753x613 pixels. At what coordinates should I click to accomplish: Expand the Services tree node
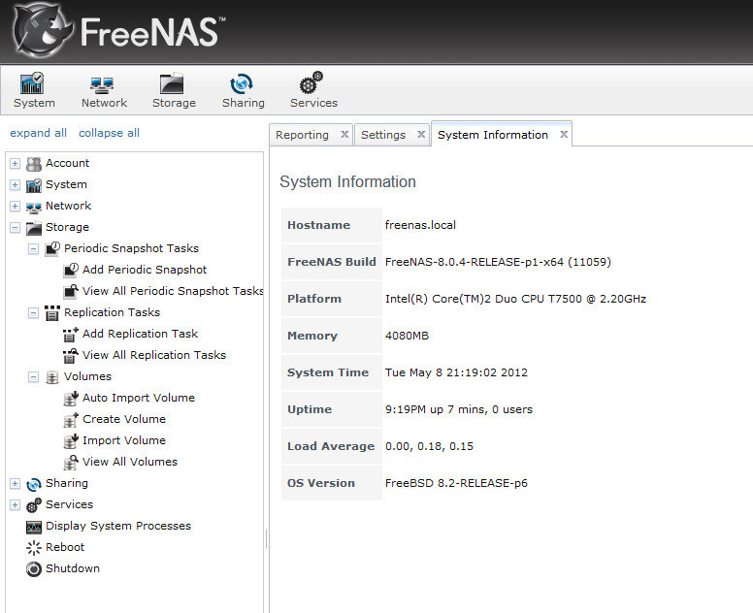pyautogui.click(x=15, y=504)
